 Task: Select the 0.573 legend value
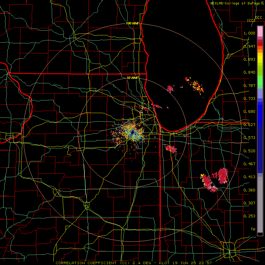point(249,138)
